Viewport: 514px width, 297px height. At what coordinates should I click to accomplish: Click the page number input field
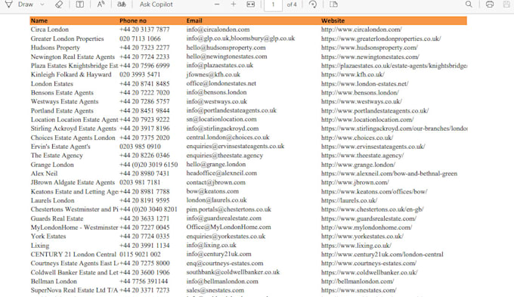coord(273,5)
